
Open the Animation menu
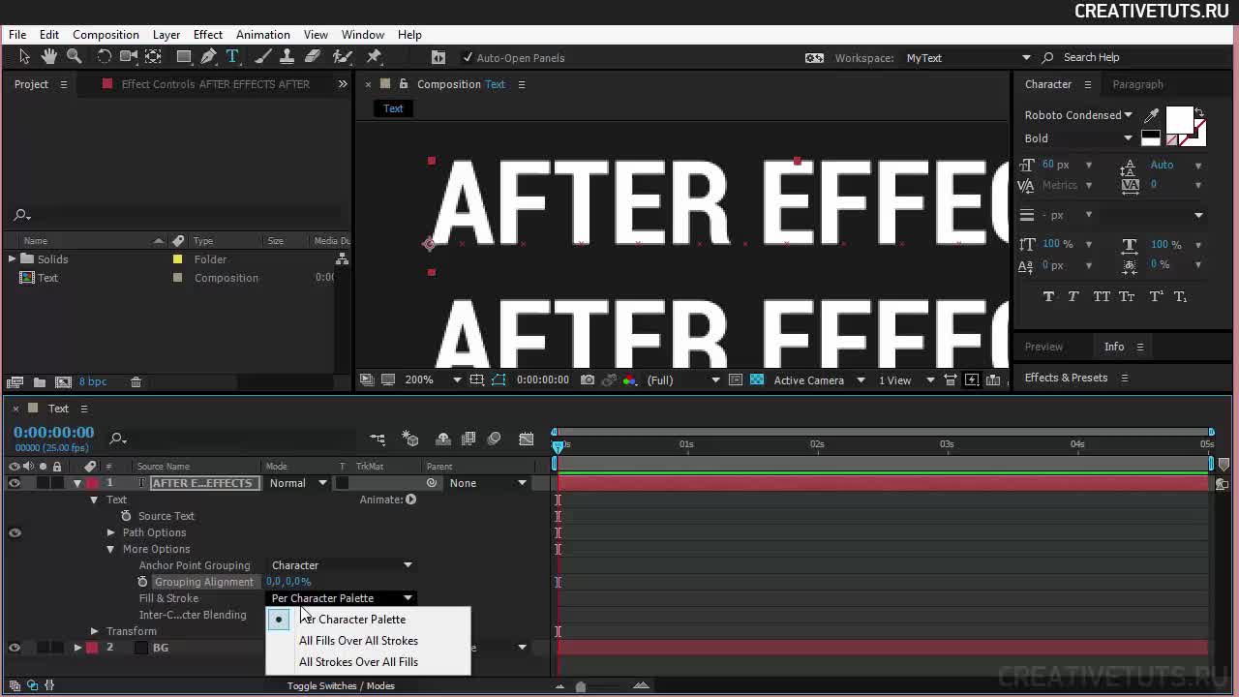(x=262, y=35)
